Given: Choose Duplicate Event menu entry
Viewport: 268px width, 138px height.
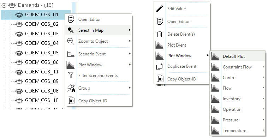Looking at the screenshot, I should point(182,66).
